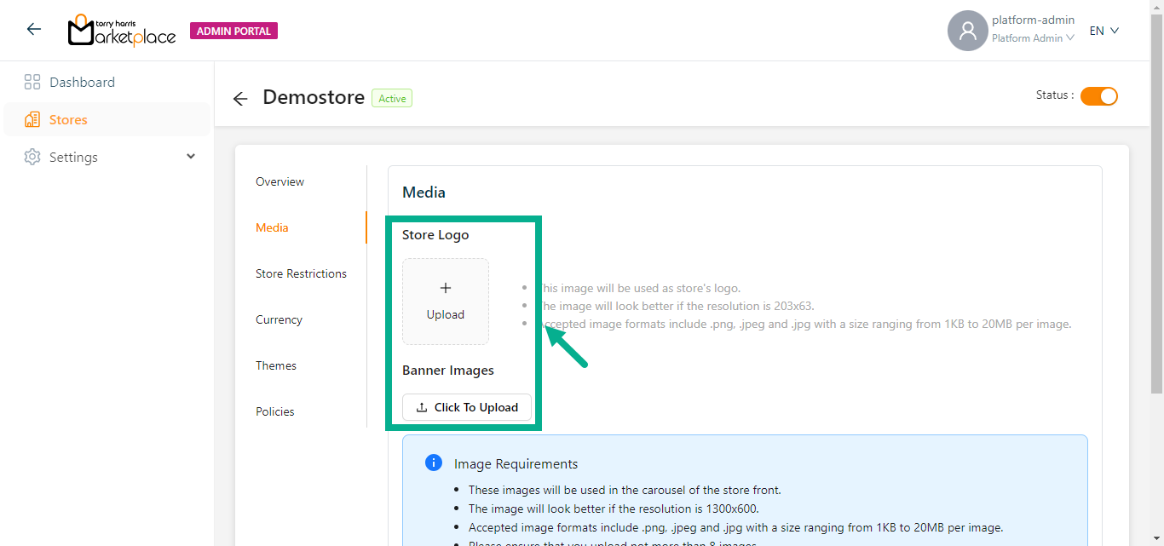The height and width of the screenshot is (546, 1164).
Task: Click the Dashboard grid icon
Action: (x=32, y=83)
